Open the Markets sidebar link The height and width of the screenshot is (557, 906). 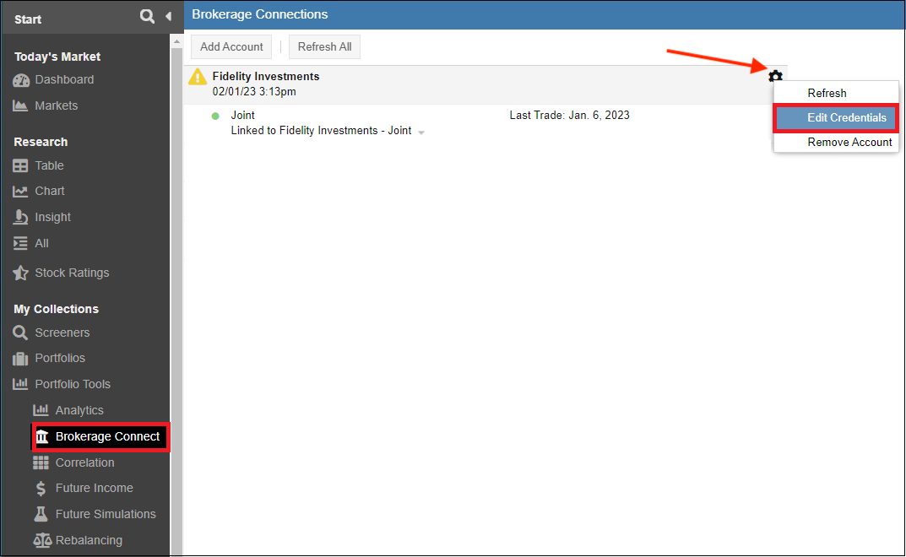pyautogui.click(x=56, y=105)
